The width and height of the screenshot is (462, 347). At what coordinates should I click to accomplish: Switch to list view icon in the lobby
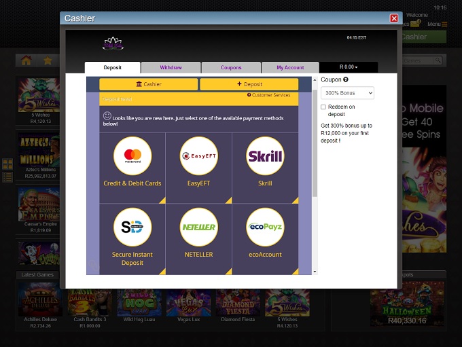[x=7, y=177]
